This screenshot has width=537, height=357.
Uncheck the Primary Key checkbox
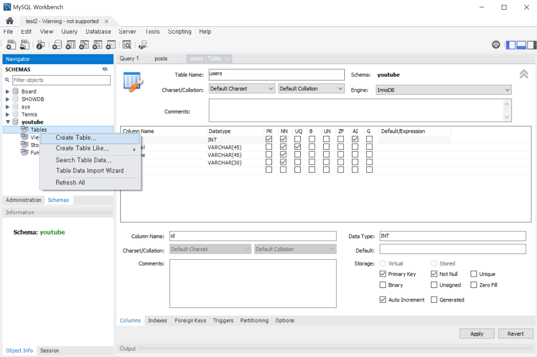coord(383,274)
